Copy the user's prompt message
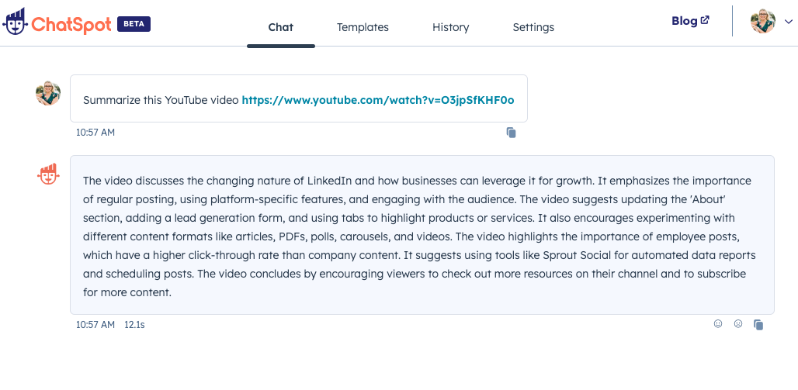 coord(511,133)
